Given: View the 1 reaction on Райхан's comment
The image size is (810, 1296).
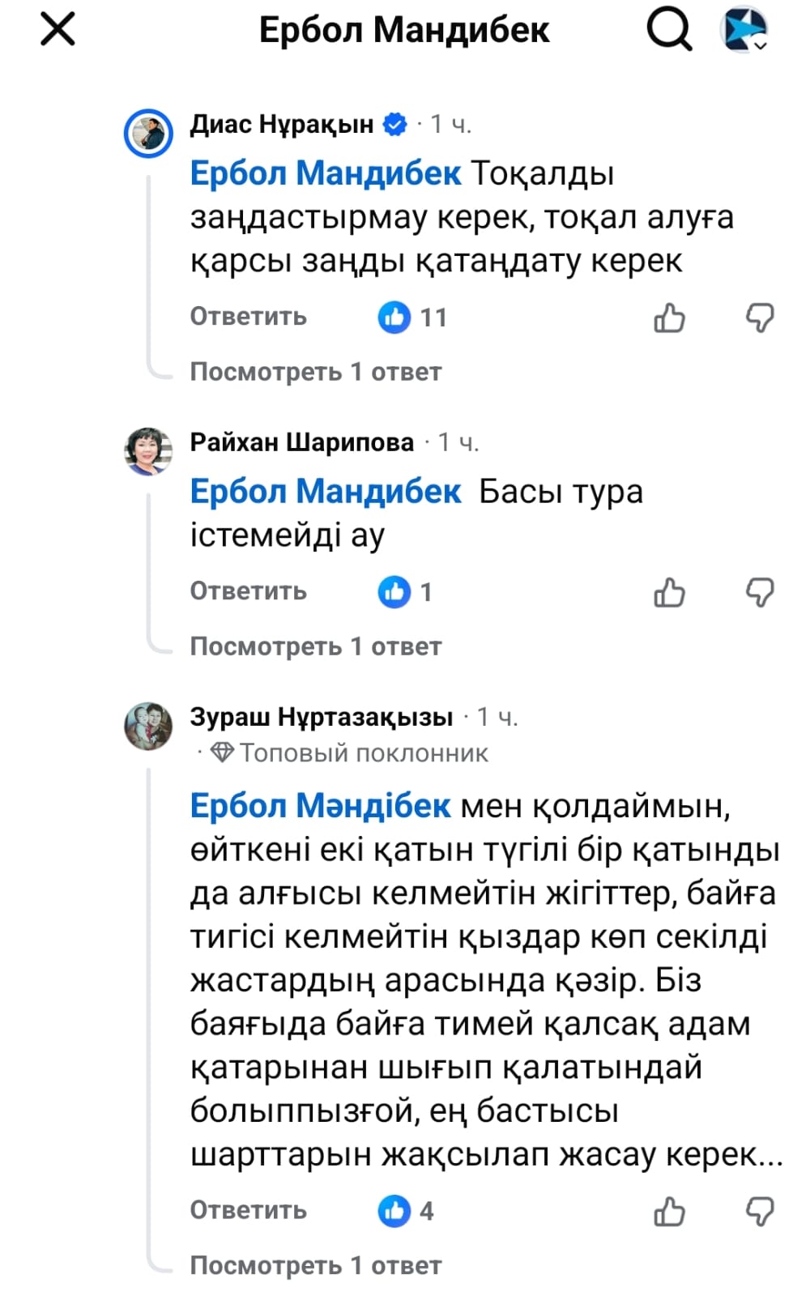Looking at the screenshot, I should (405, 592).
